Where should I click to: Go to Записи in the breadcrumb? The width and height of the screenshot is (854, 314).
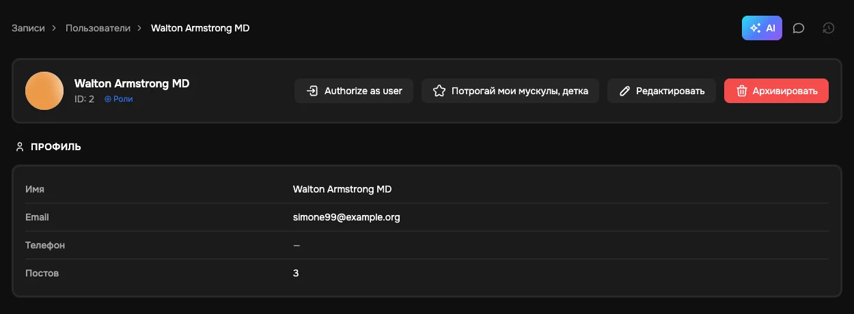pos(28,28)
